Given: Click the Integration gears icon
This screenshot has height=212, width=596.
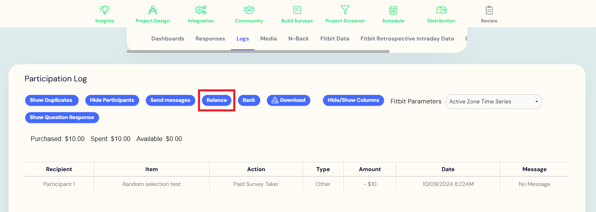Looking at the screenshot, I should pyautogui.click(x=201, y=10).
